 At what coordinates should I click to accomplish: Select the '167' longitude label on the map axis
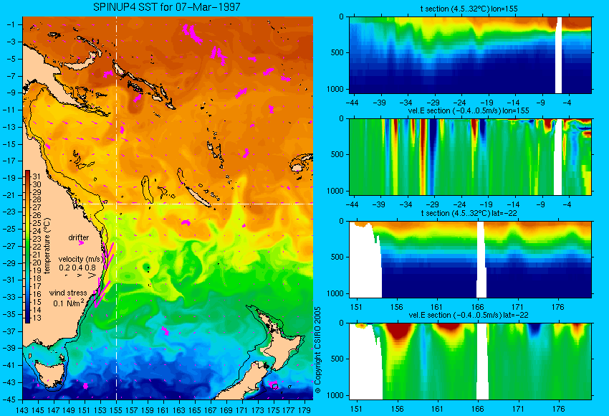(210, 410)
